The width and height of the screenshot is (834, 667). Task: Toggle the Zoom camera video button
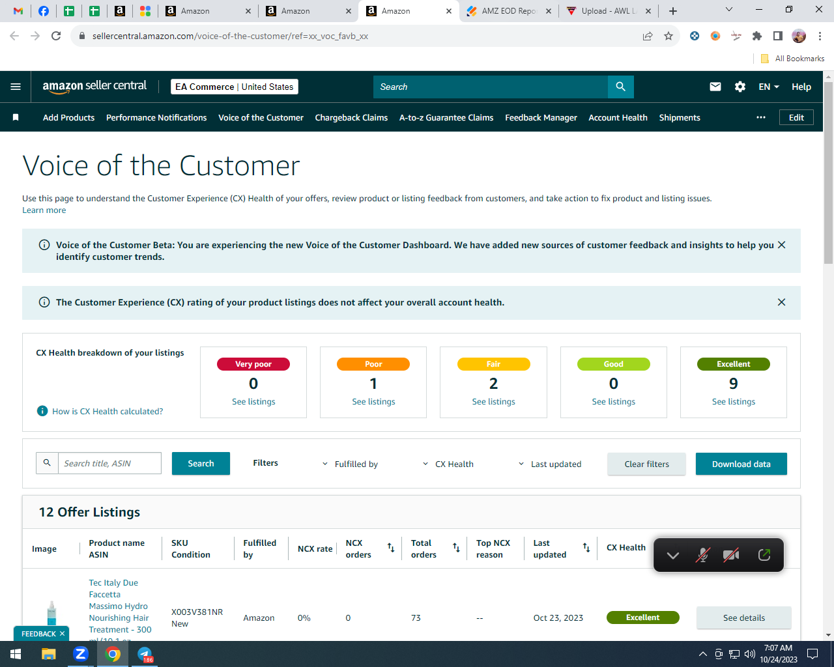pos(731,555)
